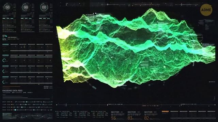Click the circular gauge reading 98
The image size is (218, 122).
coord(26,7)
